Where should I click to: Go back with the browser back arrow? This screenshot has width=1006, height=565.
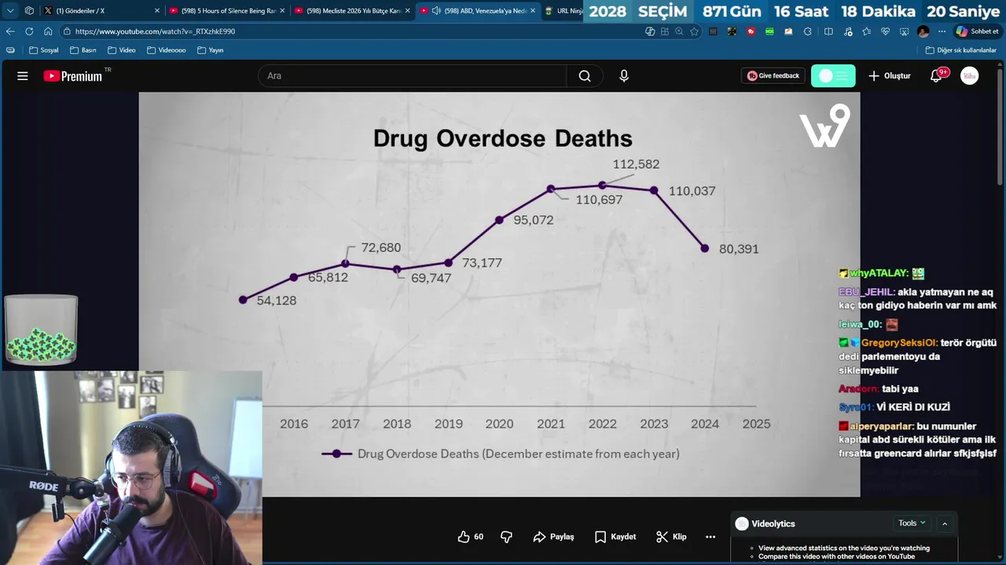pyautogui.click(x=10, y=31)
